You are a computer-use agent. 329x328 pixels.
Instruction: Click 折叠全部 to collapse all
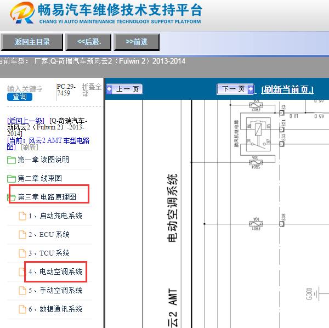92,90
